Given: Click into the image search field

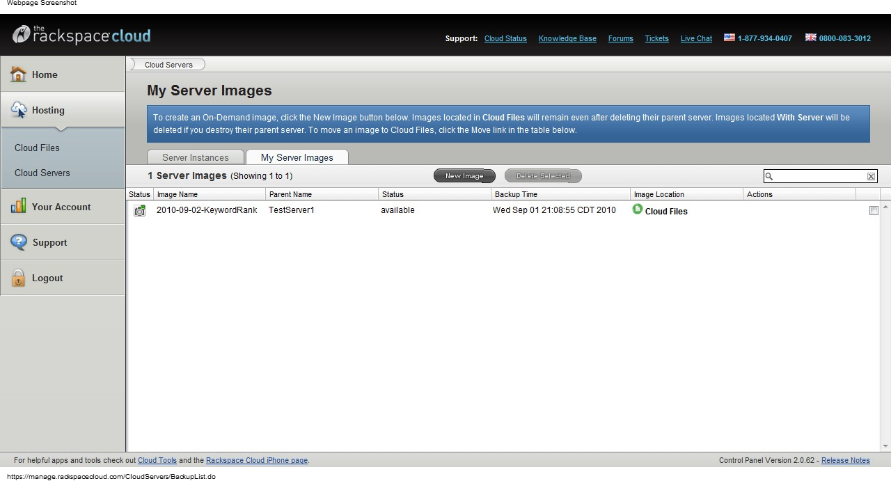Looking at the screenshot, I should 820,176.
